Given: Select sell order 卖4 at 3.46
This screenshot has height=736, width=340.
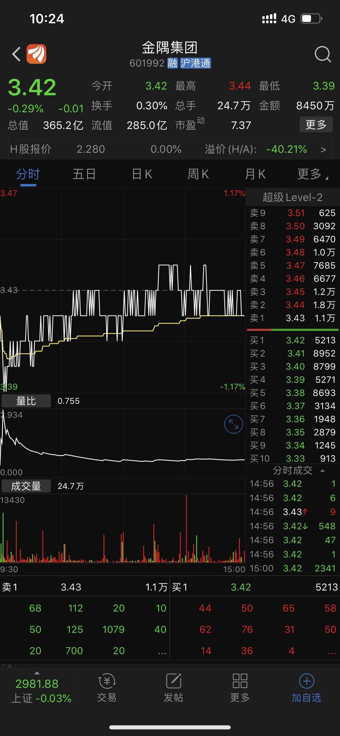Looking at the screenshot, I should (x=293, y=278).
